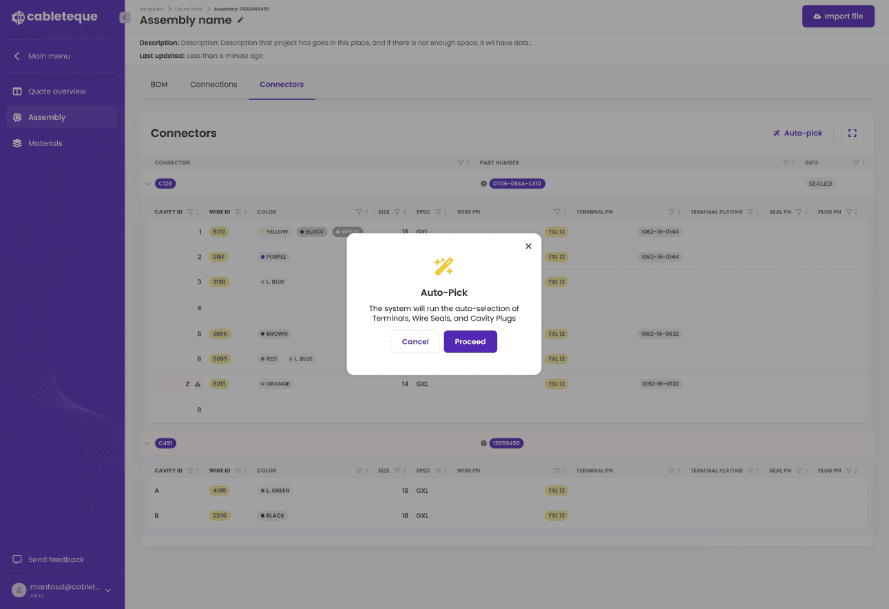Click My quotes breadcrumb link

click(151, 9)
